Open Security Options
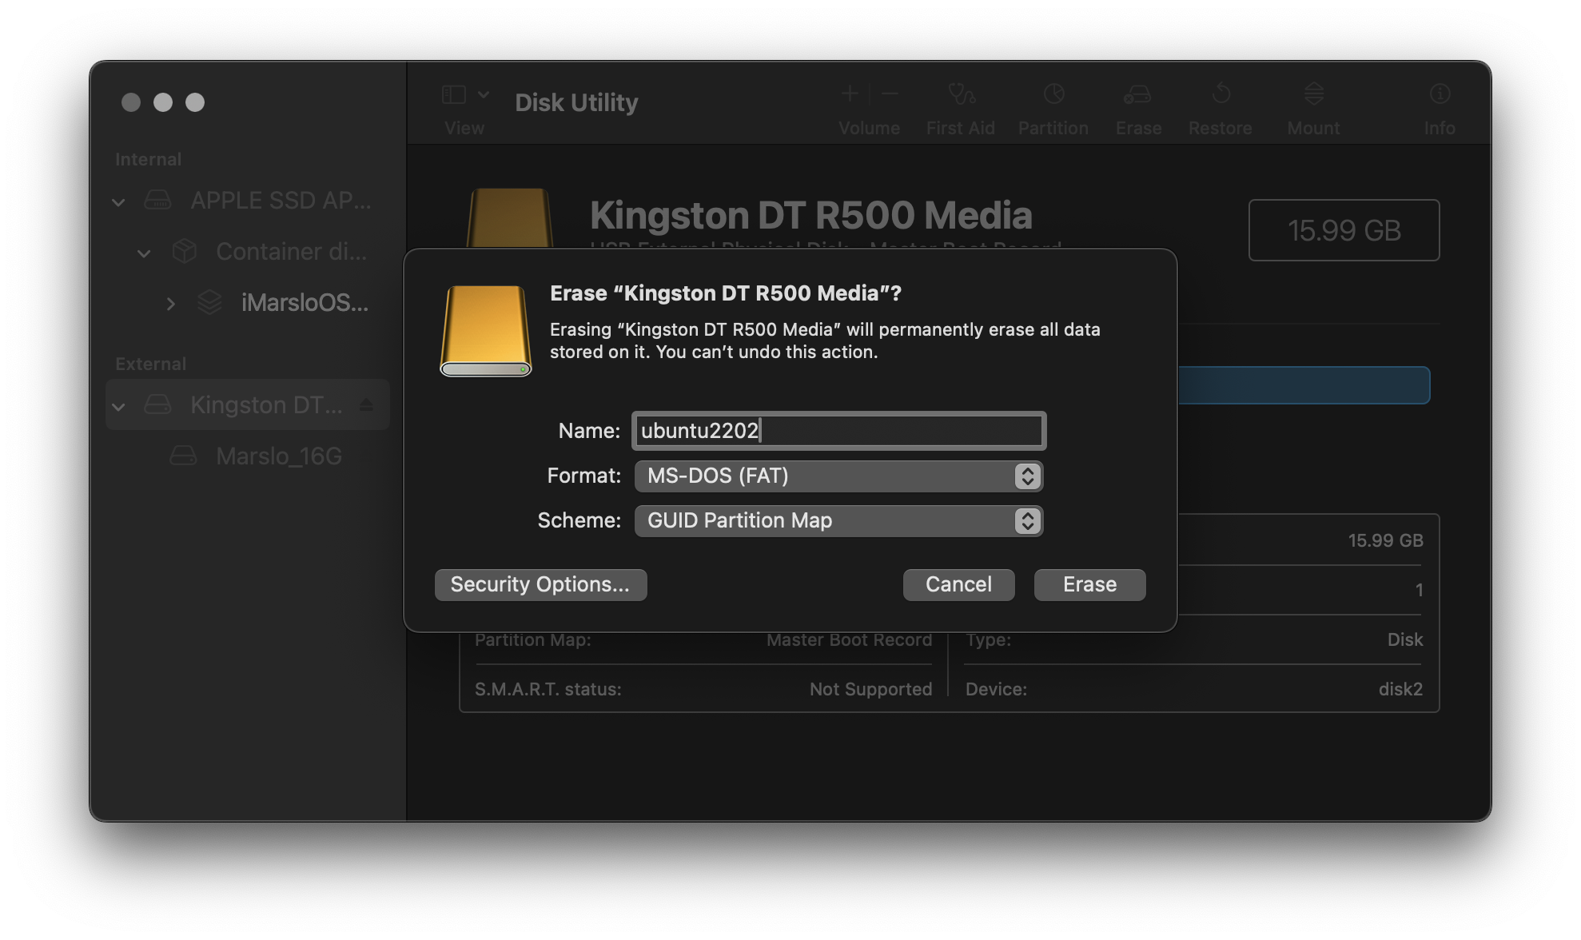Screen dimensions: 1581x940 540,584
